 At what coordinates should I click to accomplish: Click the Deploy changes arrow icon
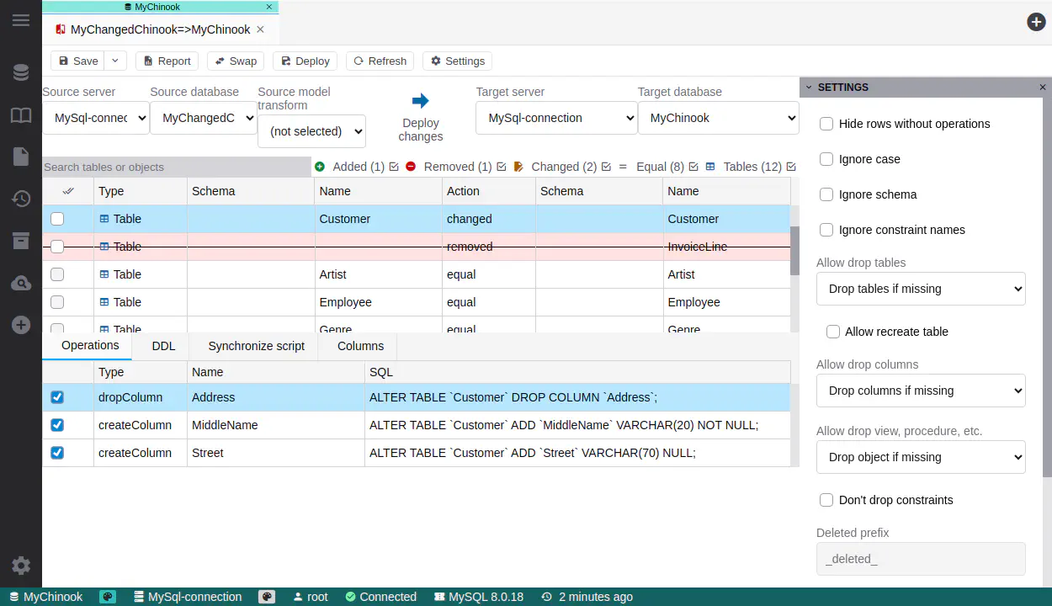421,101
